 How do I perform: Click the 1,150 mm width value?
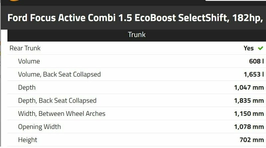coord(249,114)
